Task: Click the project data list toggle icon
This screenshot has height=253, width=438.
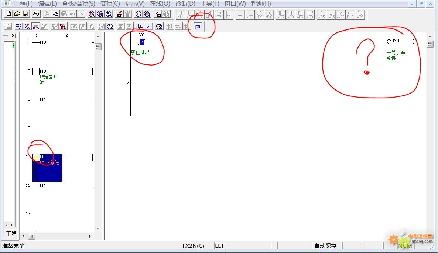Action: [x=8, y=27]
